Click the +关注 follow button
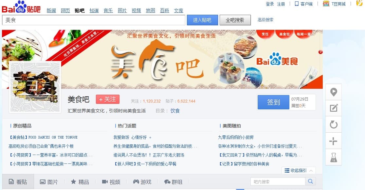Viewport: 365px width, 190px height. pos(108,100)
